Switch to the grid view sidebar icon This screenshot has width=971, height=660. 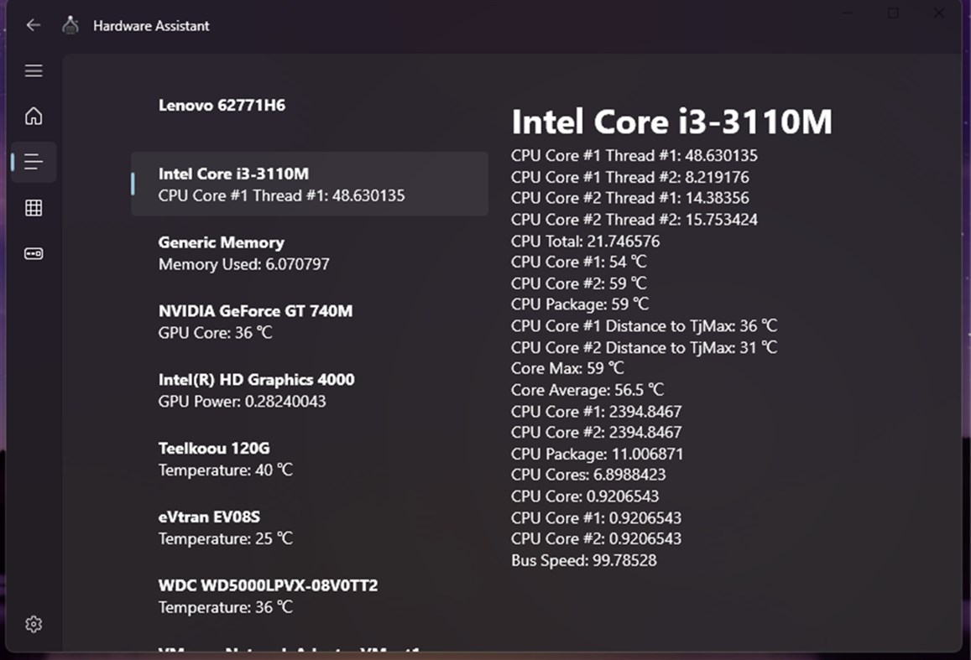[34, 208]
